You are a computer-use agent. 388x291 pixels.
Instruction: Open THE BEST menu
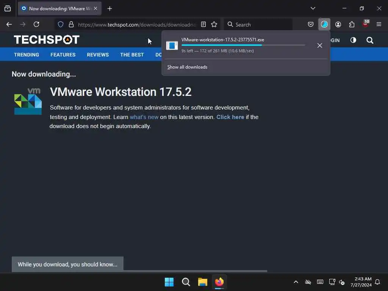(132, 55)
